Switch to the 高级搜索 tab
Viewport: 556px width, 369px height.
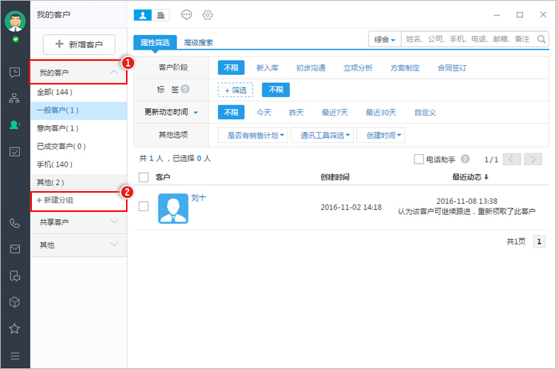coord(199,42)
